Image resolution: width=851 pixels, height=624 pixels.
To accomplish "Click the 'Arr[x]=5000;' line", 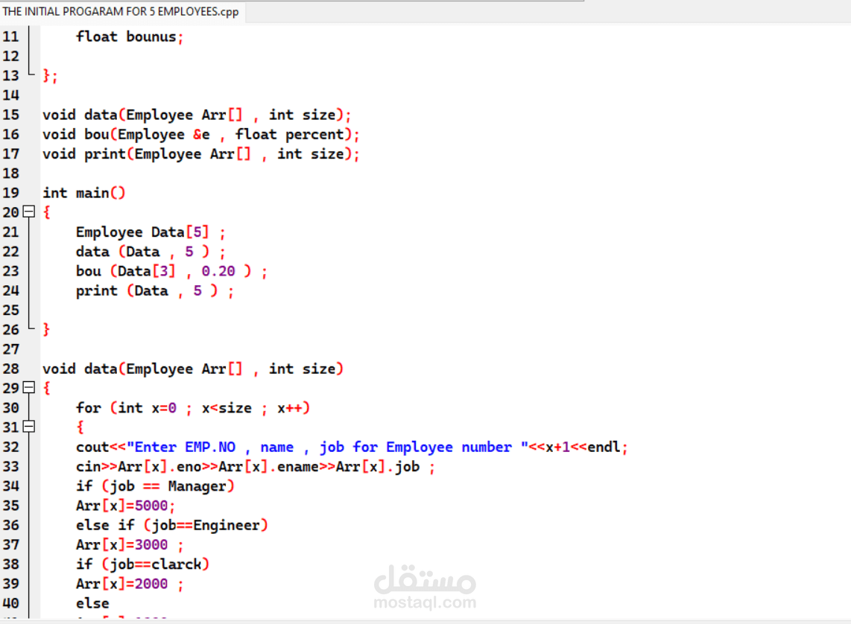I will 125,506.
